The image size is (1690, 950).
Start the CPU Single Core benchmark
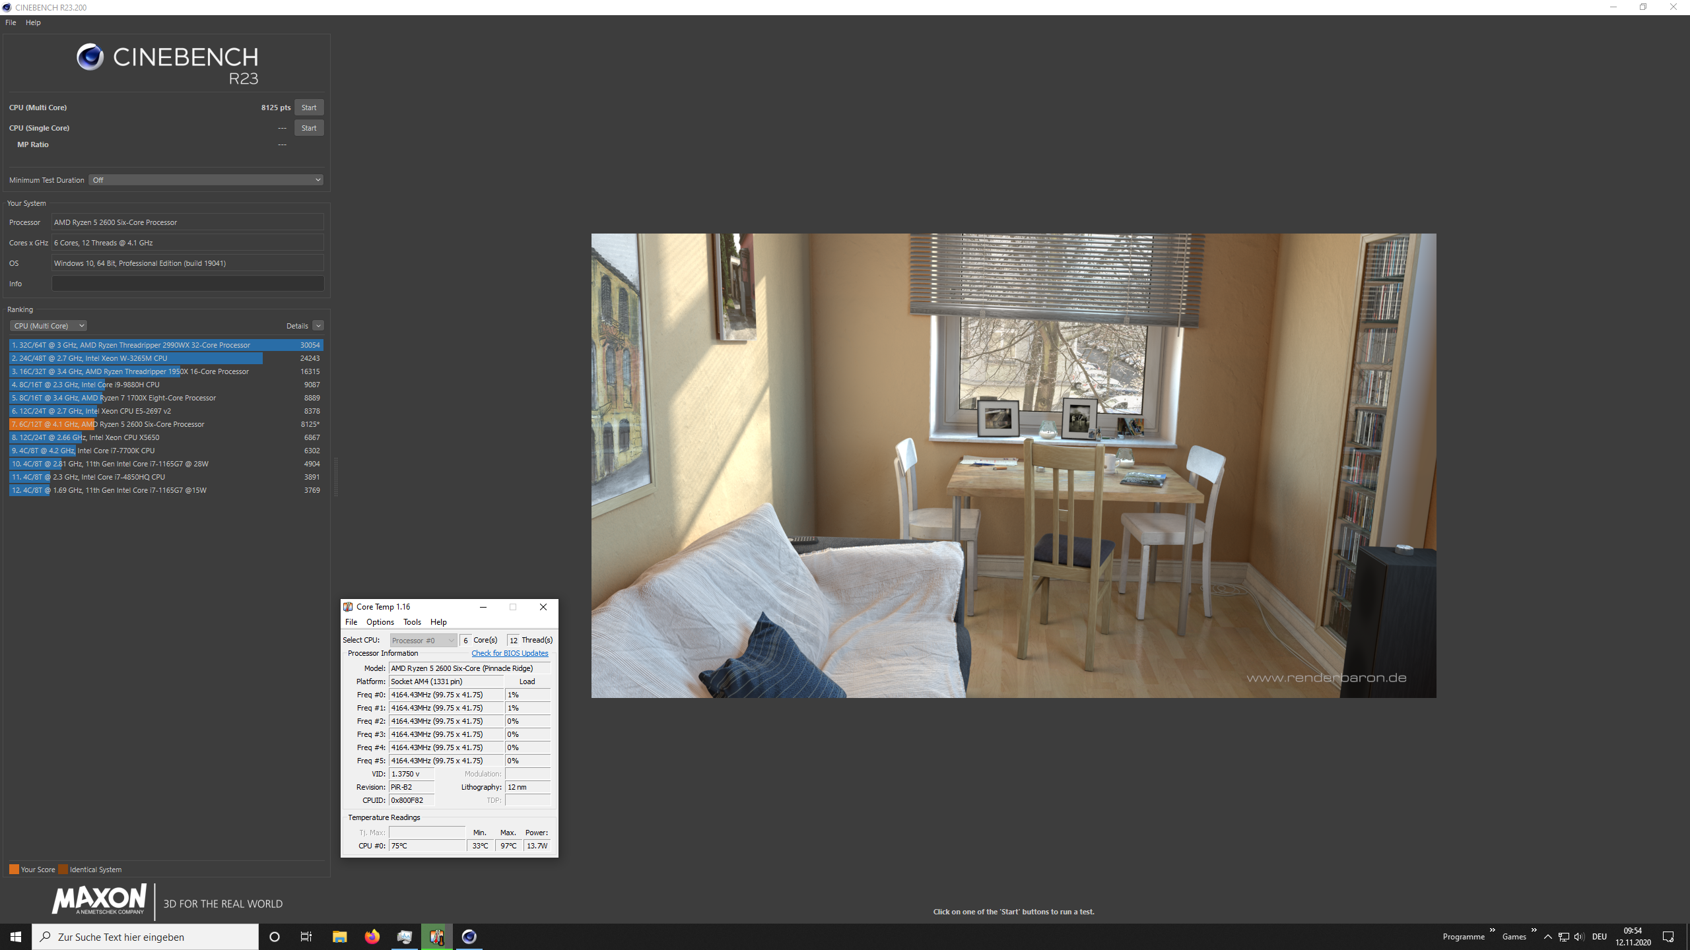(309, 128)
